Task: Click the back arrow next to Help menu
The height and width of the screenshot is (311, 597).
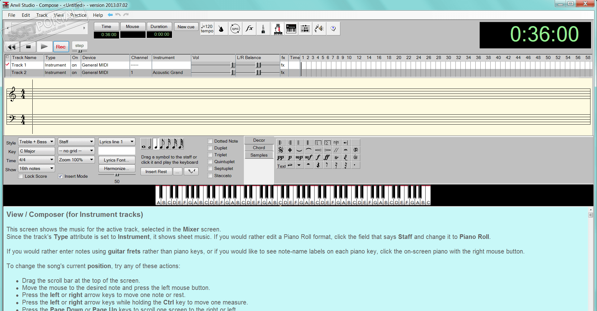Action: [110, 15]
